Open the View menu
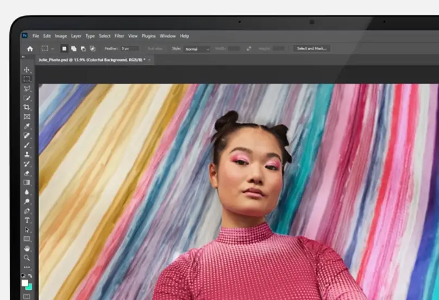This screenshot has height=300, width=439. (x=133, y=36)
